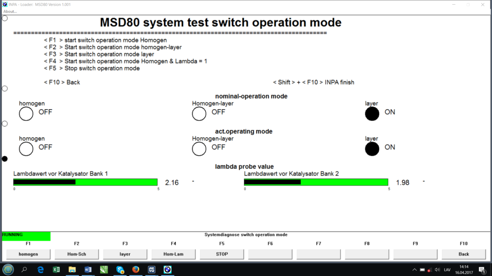Click the F3 layer button
Screen dimensions: 492x276
(x=125, y=254)
